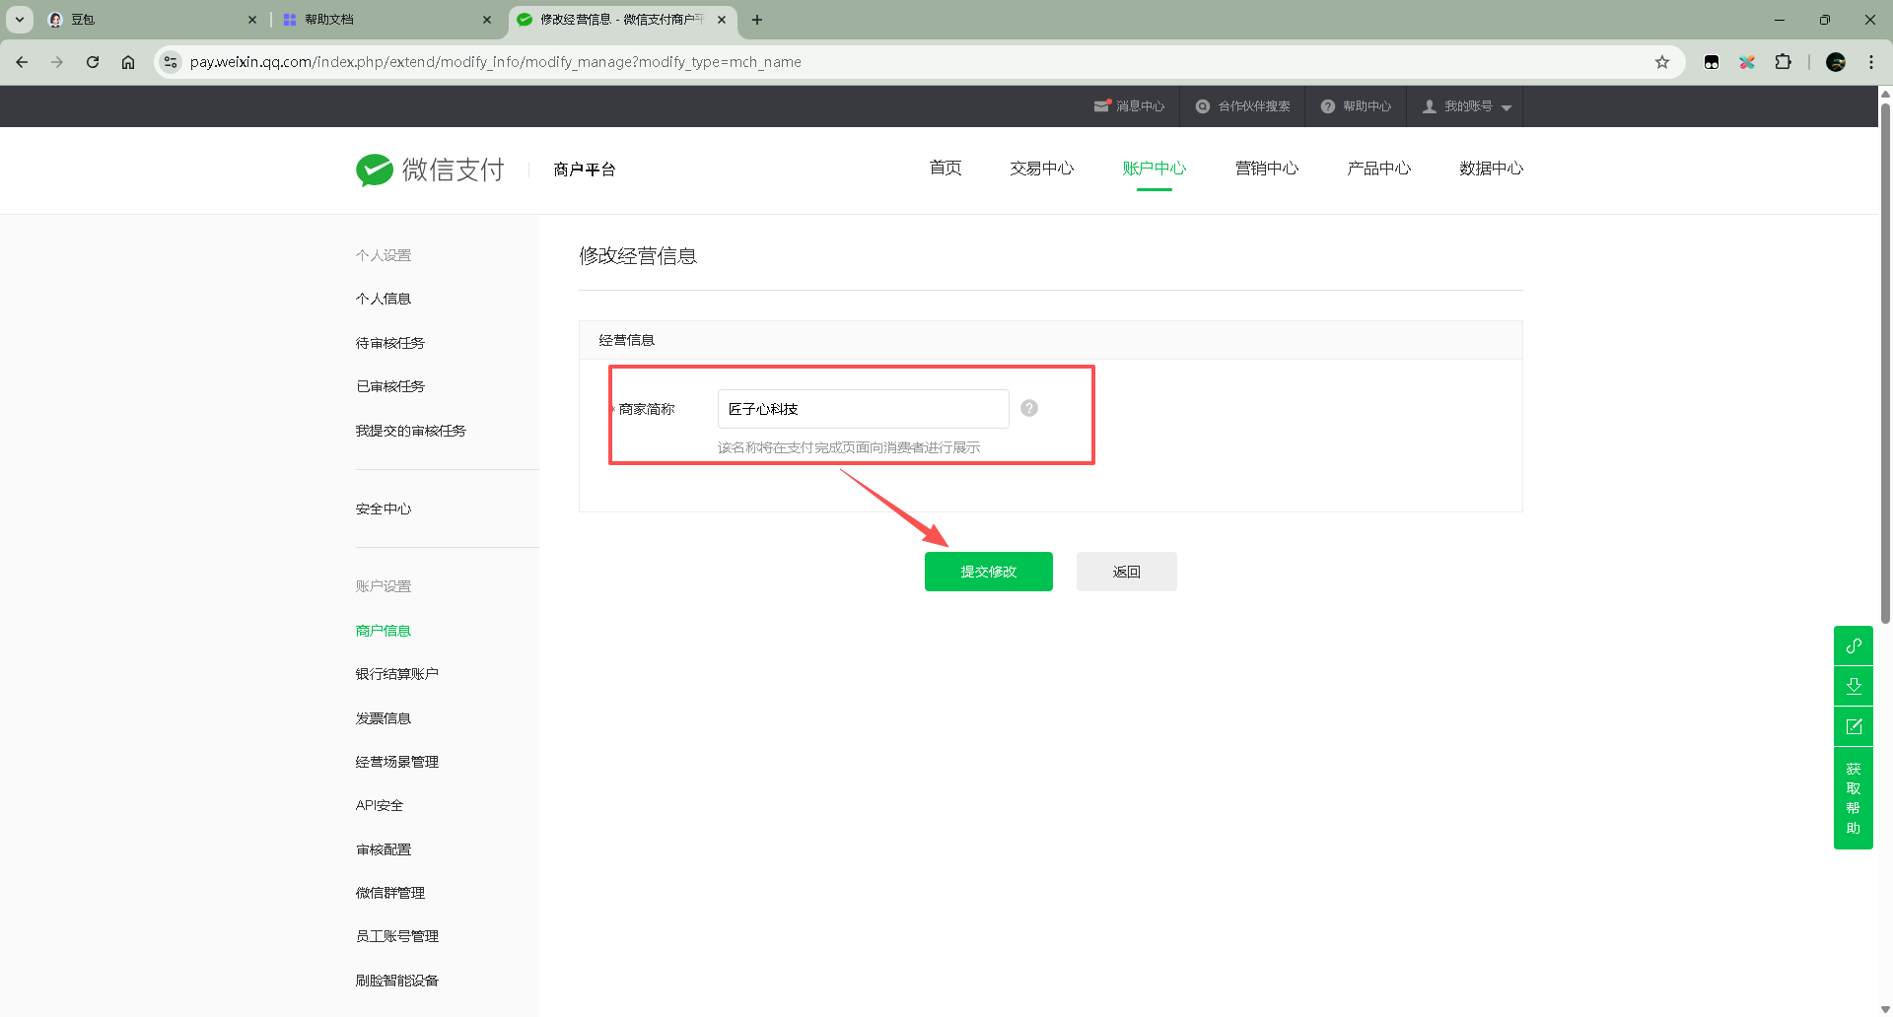This screenshot has width=1893, height=1017.
Task: Click the 返回 button
Action: 1126,572
